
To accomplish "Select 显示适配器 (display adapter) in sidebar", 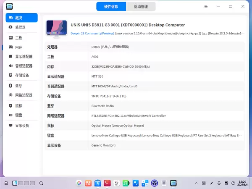I will click(24, 57).
